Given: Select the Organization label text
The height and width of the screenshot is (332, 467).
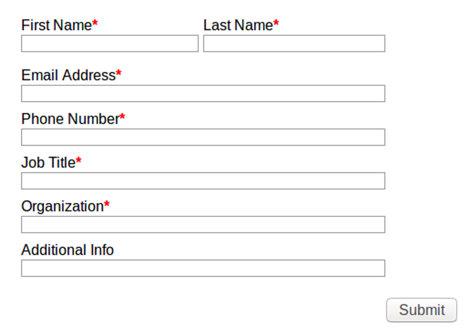Looking at the screenshot, I should pos(62,206).
